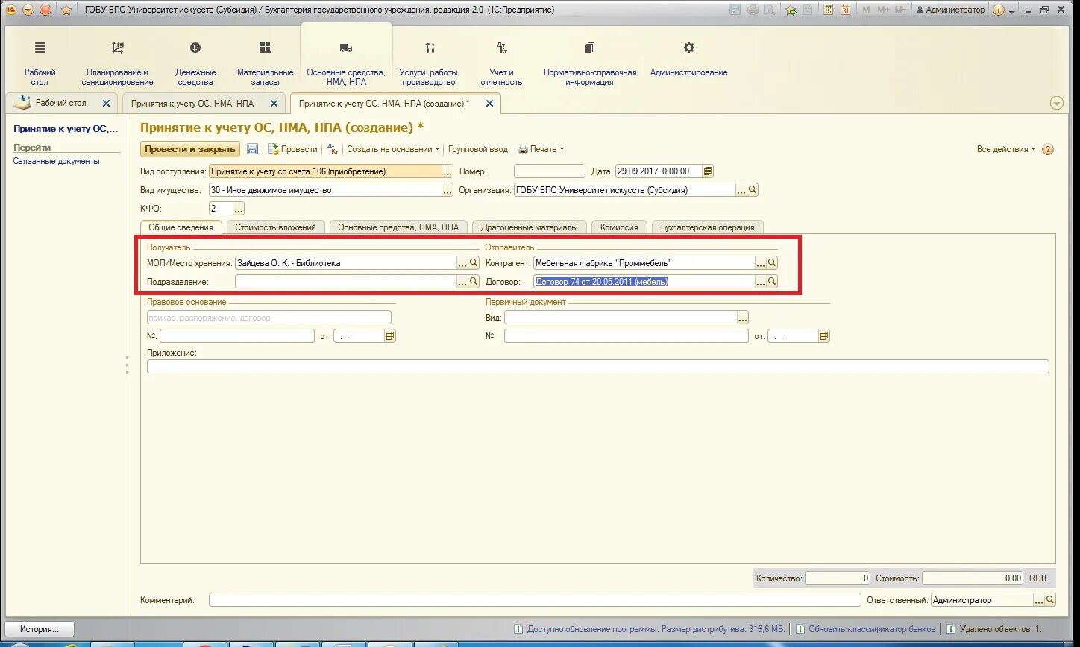Click the Количество value field

[838, 578]
